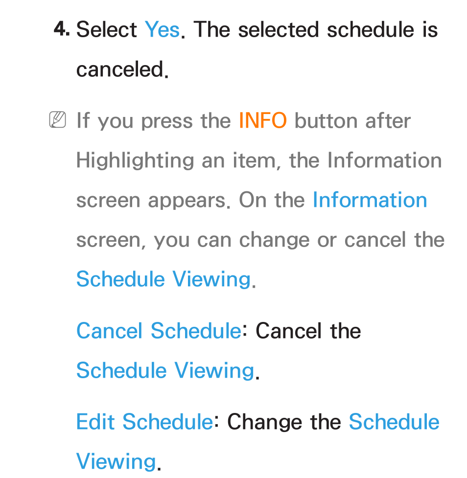Choose the Cancel Schedule option
Image resolution: width=467 pixels, height=478 pixels.
tap(159, 331)
